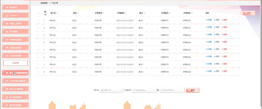Check the box for row 用户名1
This screenshot has width=262, height=109.
pos(38,21)
